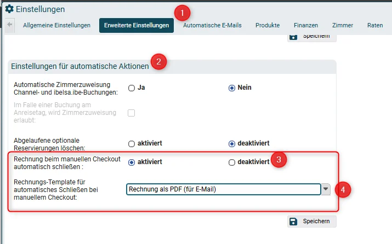Select Nein for automatische Zimmerzuweisung

click(x=232, y=88)
